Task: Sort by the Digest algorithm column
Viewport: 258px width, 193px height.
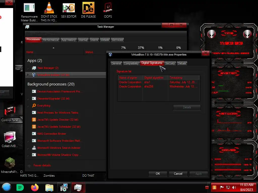Action: (x=155, y=78)
